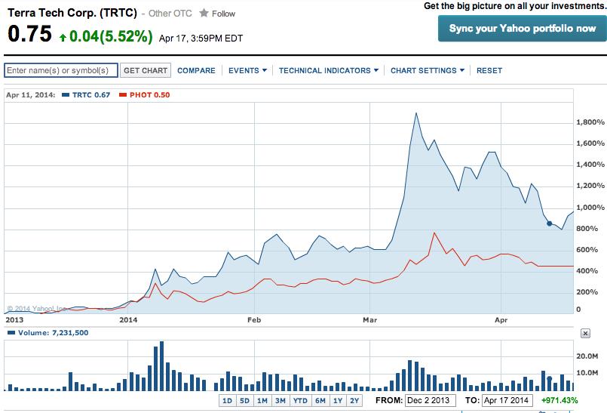Click the Follow star icon
The image size is (607, 413).
pos(204,13)
